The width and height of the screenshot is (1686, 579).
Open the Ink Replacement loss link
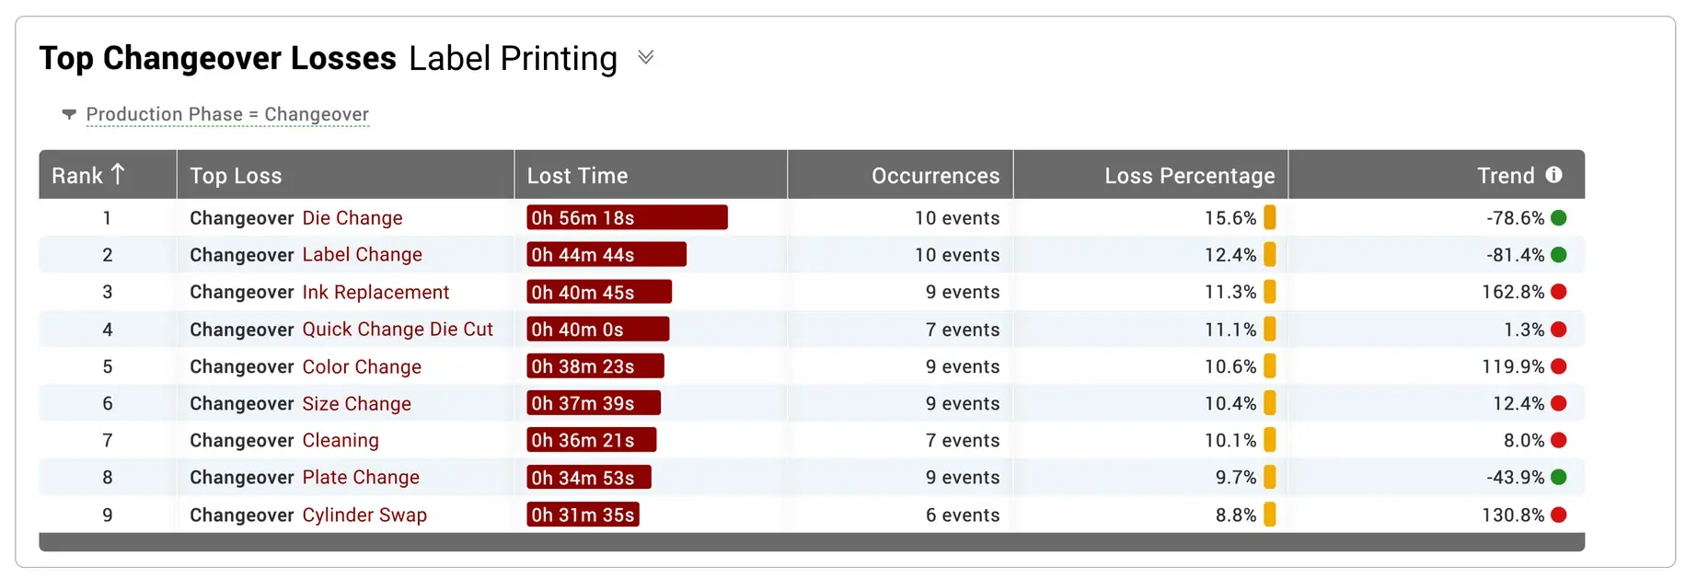[x=375, y=292]
